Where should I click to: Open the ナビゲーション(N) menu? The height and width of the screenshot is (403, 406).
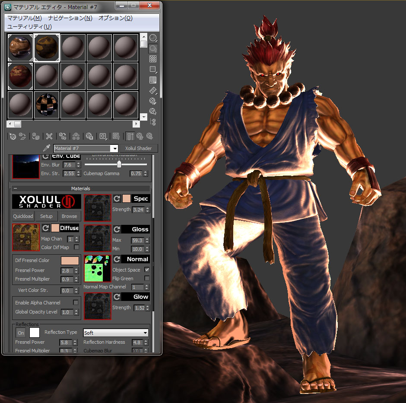coord(70,18)
